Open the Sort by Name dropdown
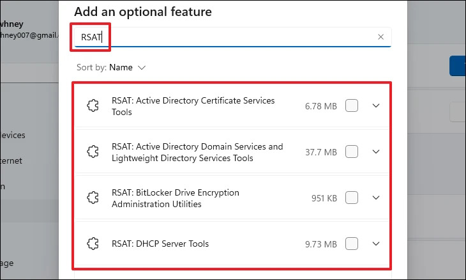Viewport: 466px width, 280px height. (127, 67)
